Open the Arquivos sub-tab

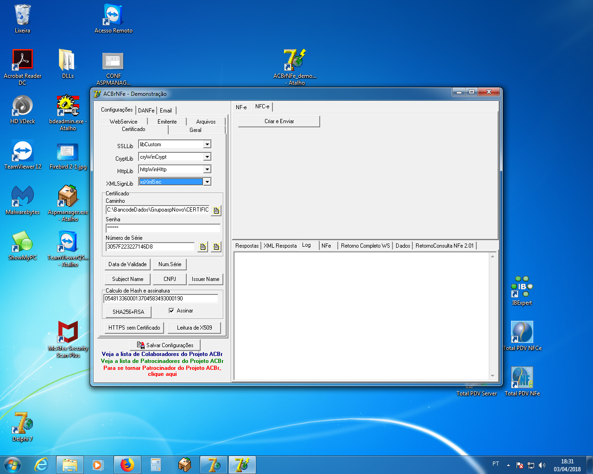[x=206, y=122]
